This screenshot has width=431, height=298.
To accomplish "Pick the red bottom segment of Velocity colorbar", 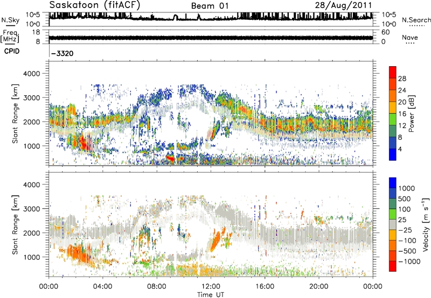I will pos(393,266).
